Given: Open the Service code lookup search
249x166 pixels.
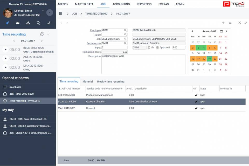Looking at the screenshot, I should coord(125,43).
